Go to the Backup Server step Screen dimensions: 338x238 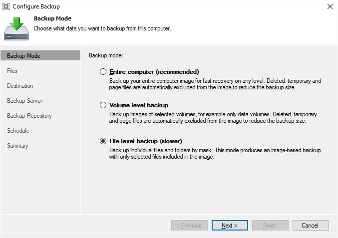click(25, 101)
